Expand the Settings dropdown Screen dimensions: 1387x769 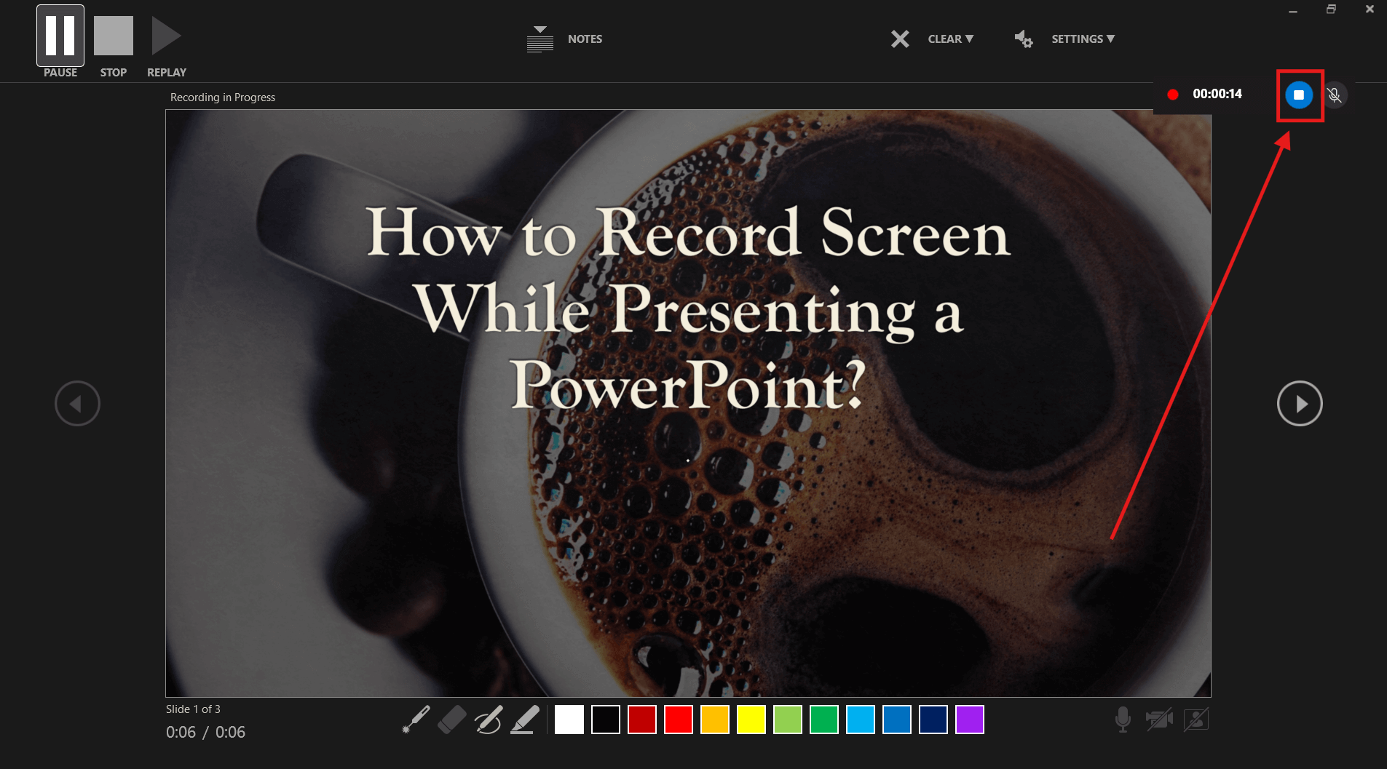pyautogui.click(x=1083, y=39)
